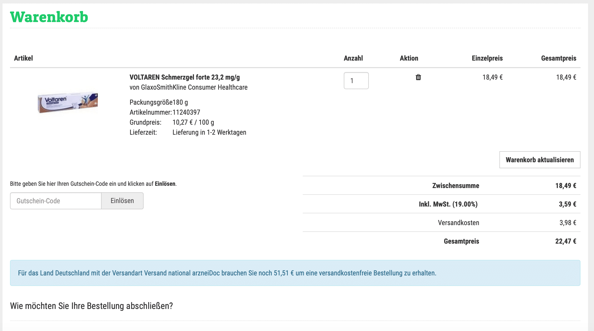Open the Voltaren product thumbnail
This screenshot has width=594, height=331.
click(x=68, y=102)
